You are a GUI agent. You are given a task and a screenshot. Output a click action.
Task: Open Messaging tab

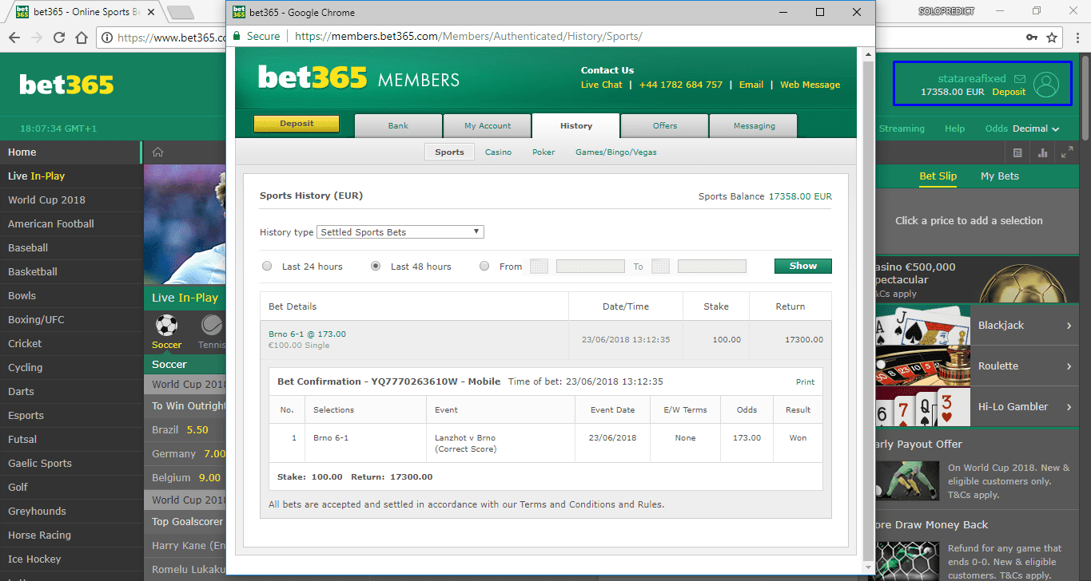(754, 126)
